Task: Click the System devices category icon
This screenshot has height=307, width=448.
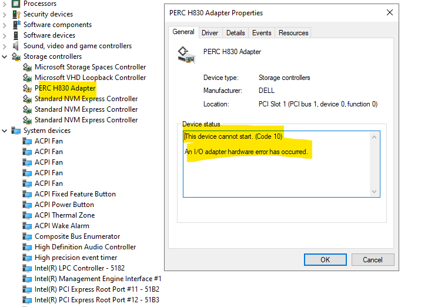Action: (16, 131)
